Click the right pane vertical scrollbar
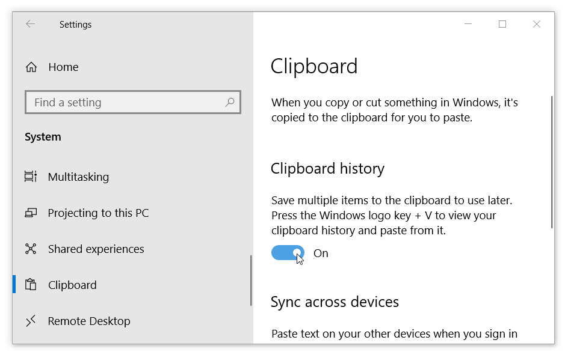565x355 pixels. [551, 162]
